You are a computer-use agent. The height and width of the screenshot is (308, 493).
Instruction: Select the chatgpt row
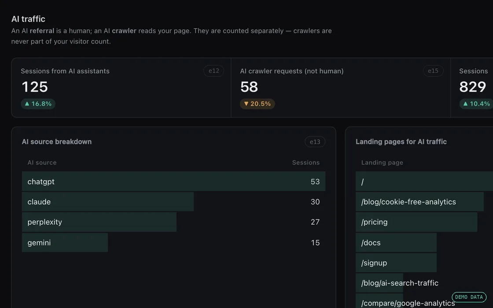click(173, 181)
